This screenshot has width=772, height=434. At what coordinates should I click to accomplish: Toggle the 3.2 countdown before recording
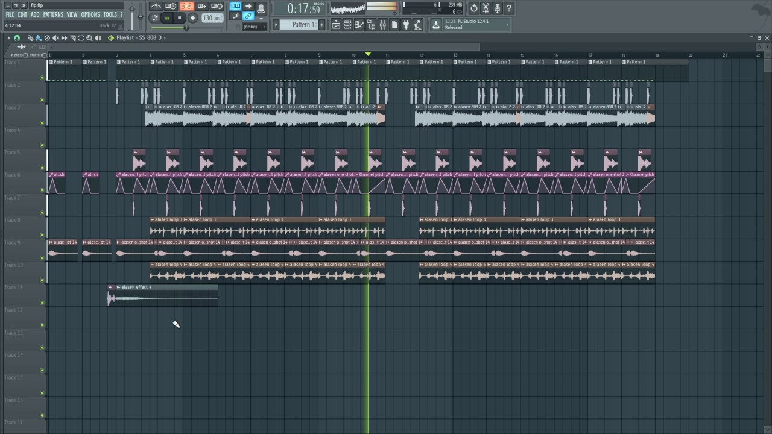tap(186, 6)
